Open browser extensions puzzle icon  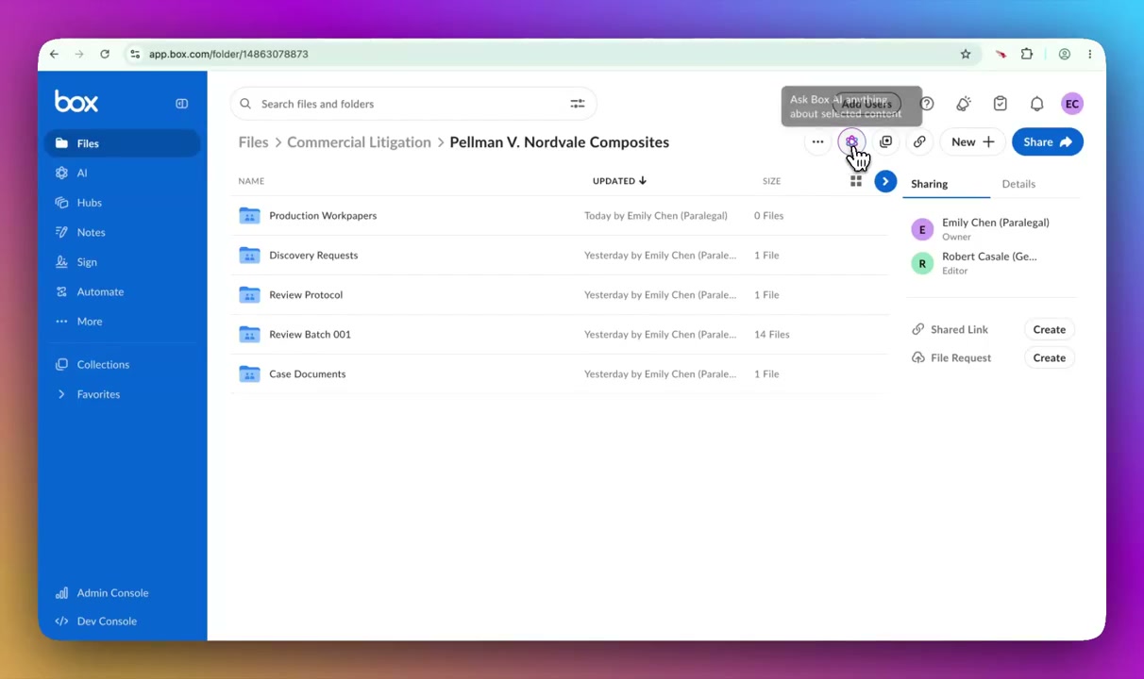point(1027,55)
